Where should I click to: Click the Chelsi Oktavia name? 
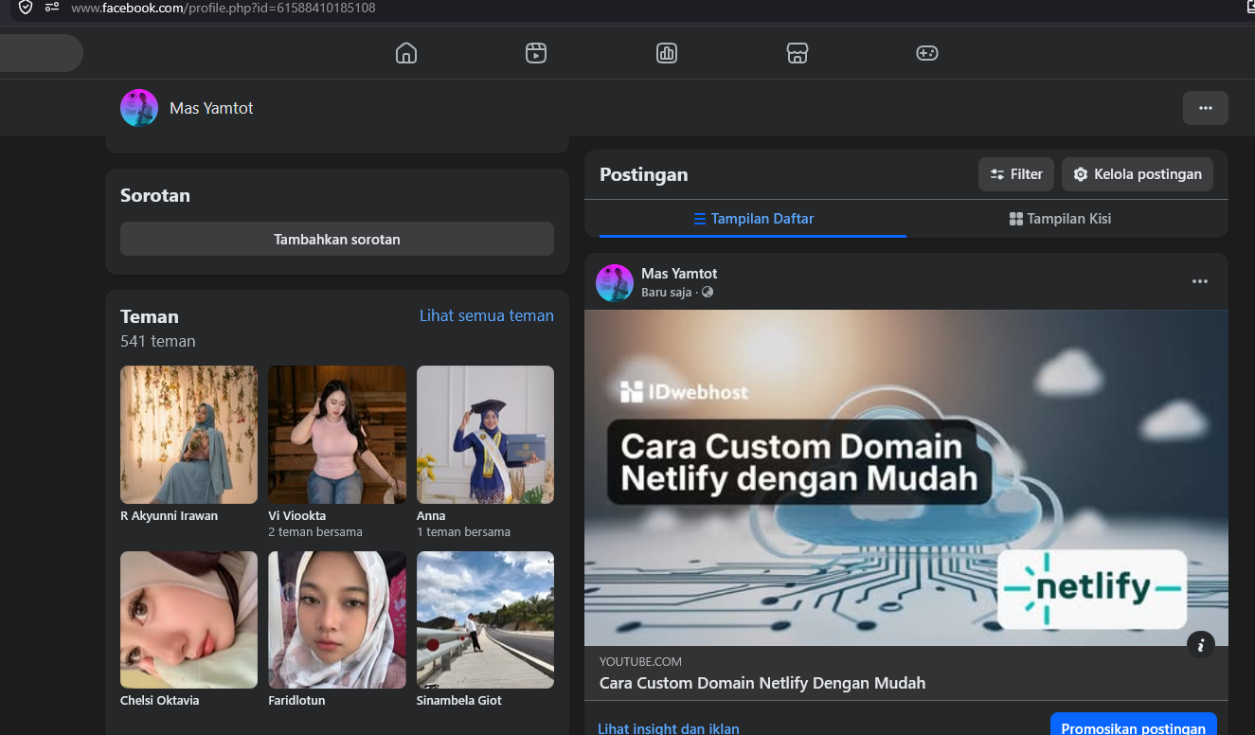(x=159, y=701)
